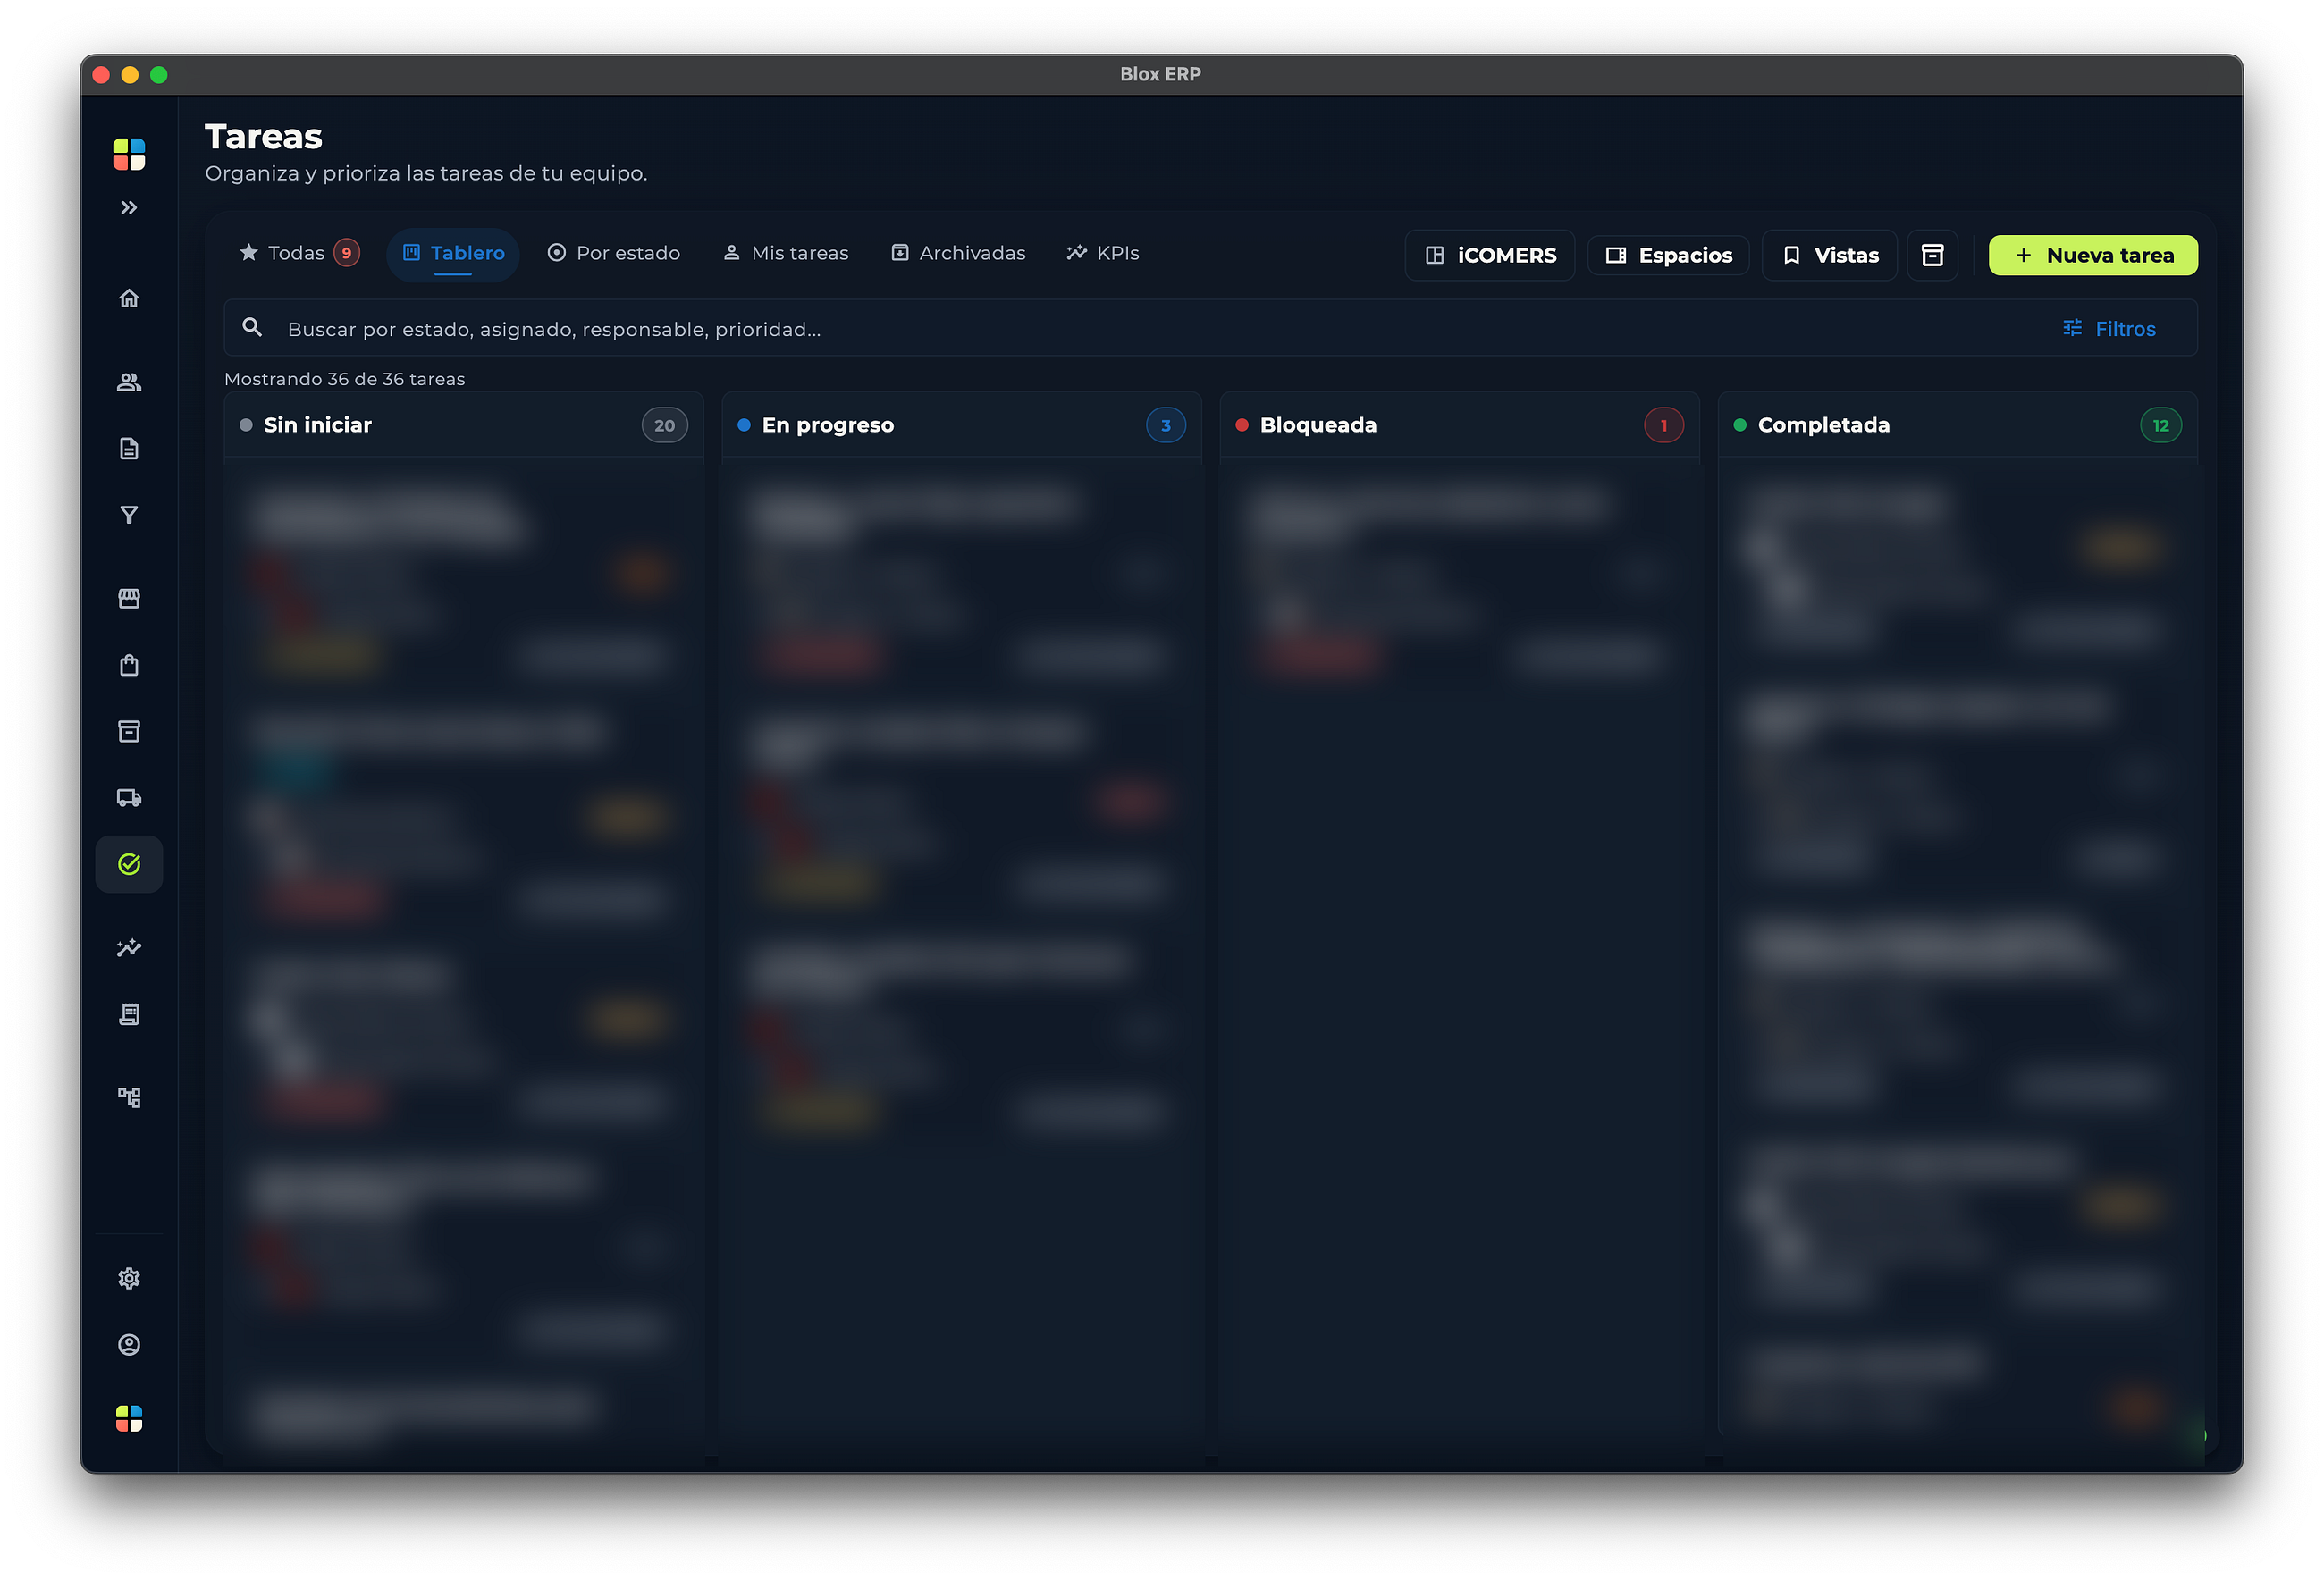Open the Filtros filter options
Image resolution: width=2324 pixels, height=1580 pixels.
point(2109,328)
